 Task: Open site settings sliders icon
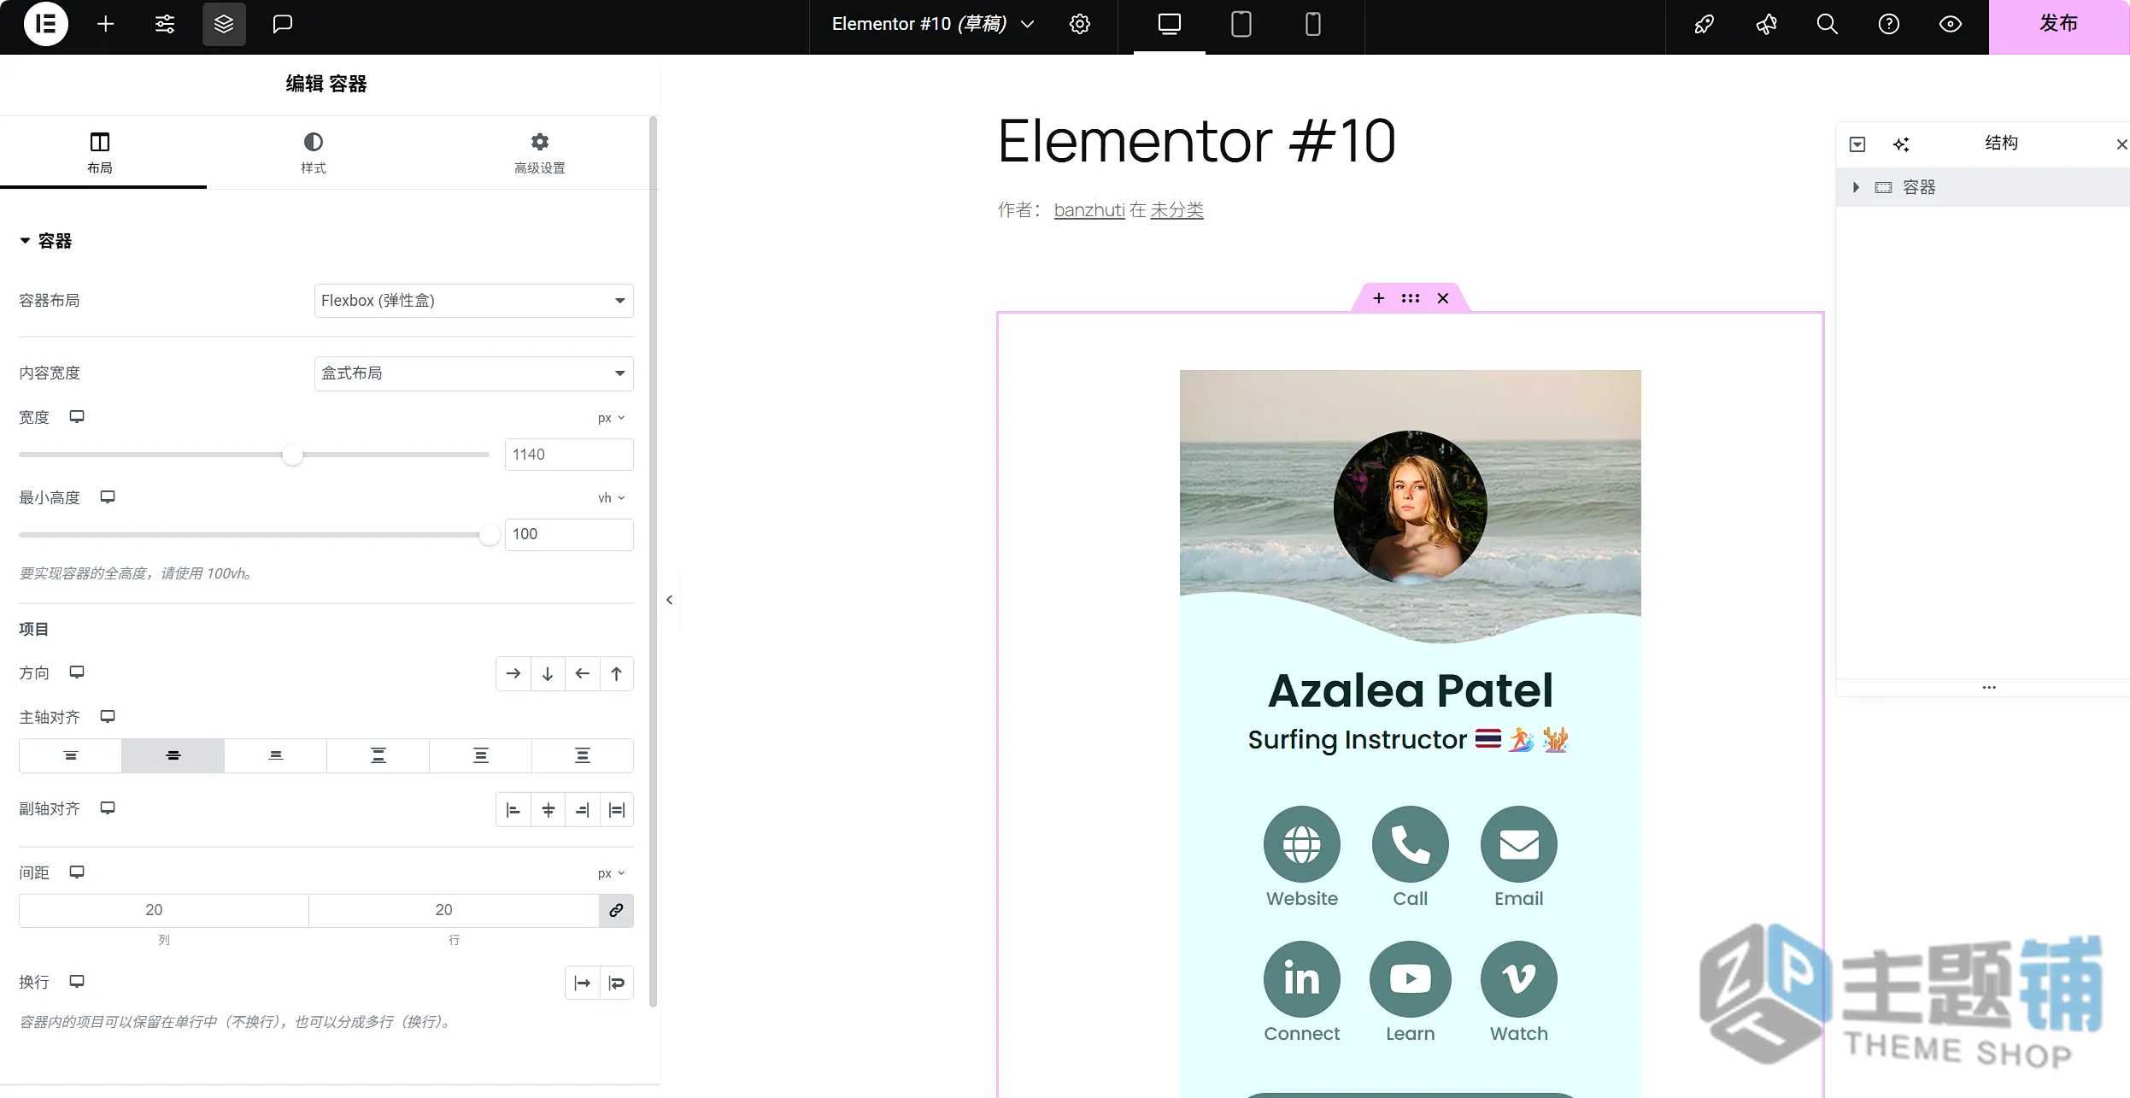pyautogui.click(x=165, y=24)
